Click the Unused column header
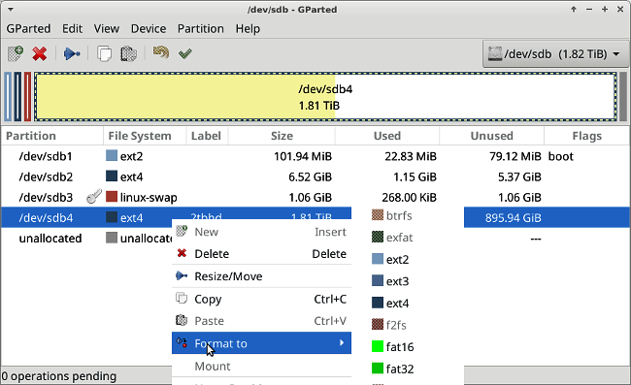This screenshot has width=631, height=385. pyautogui.click(x=492, y=136)
